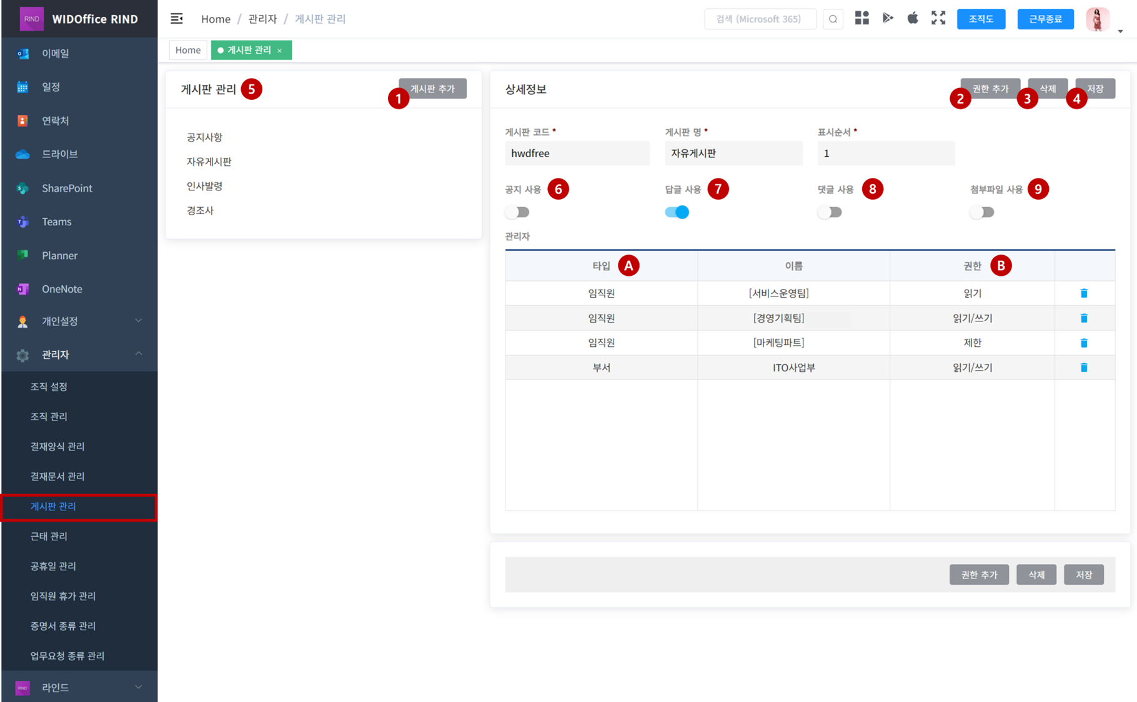The width and height of the screenshot is (1137, 702).
Task: Click the 게시판 명 input field
Action: click(733, 154)
